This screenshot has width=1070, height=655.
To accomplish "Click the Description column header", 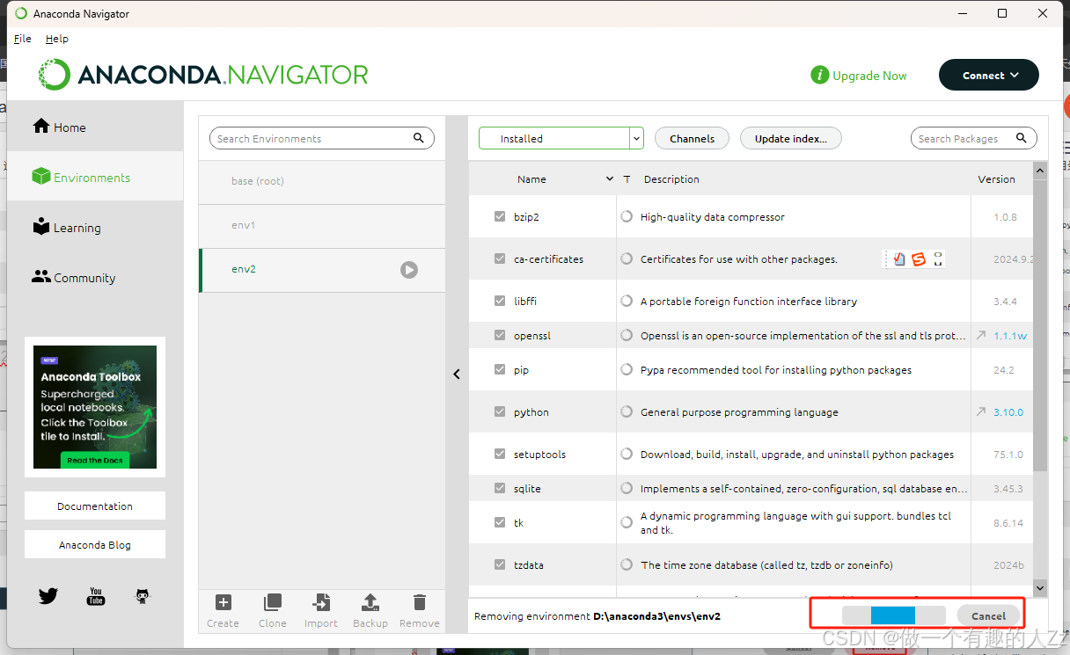I will 671,179.
